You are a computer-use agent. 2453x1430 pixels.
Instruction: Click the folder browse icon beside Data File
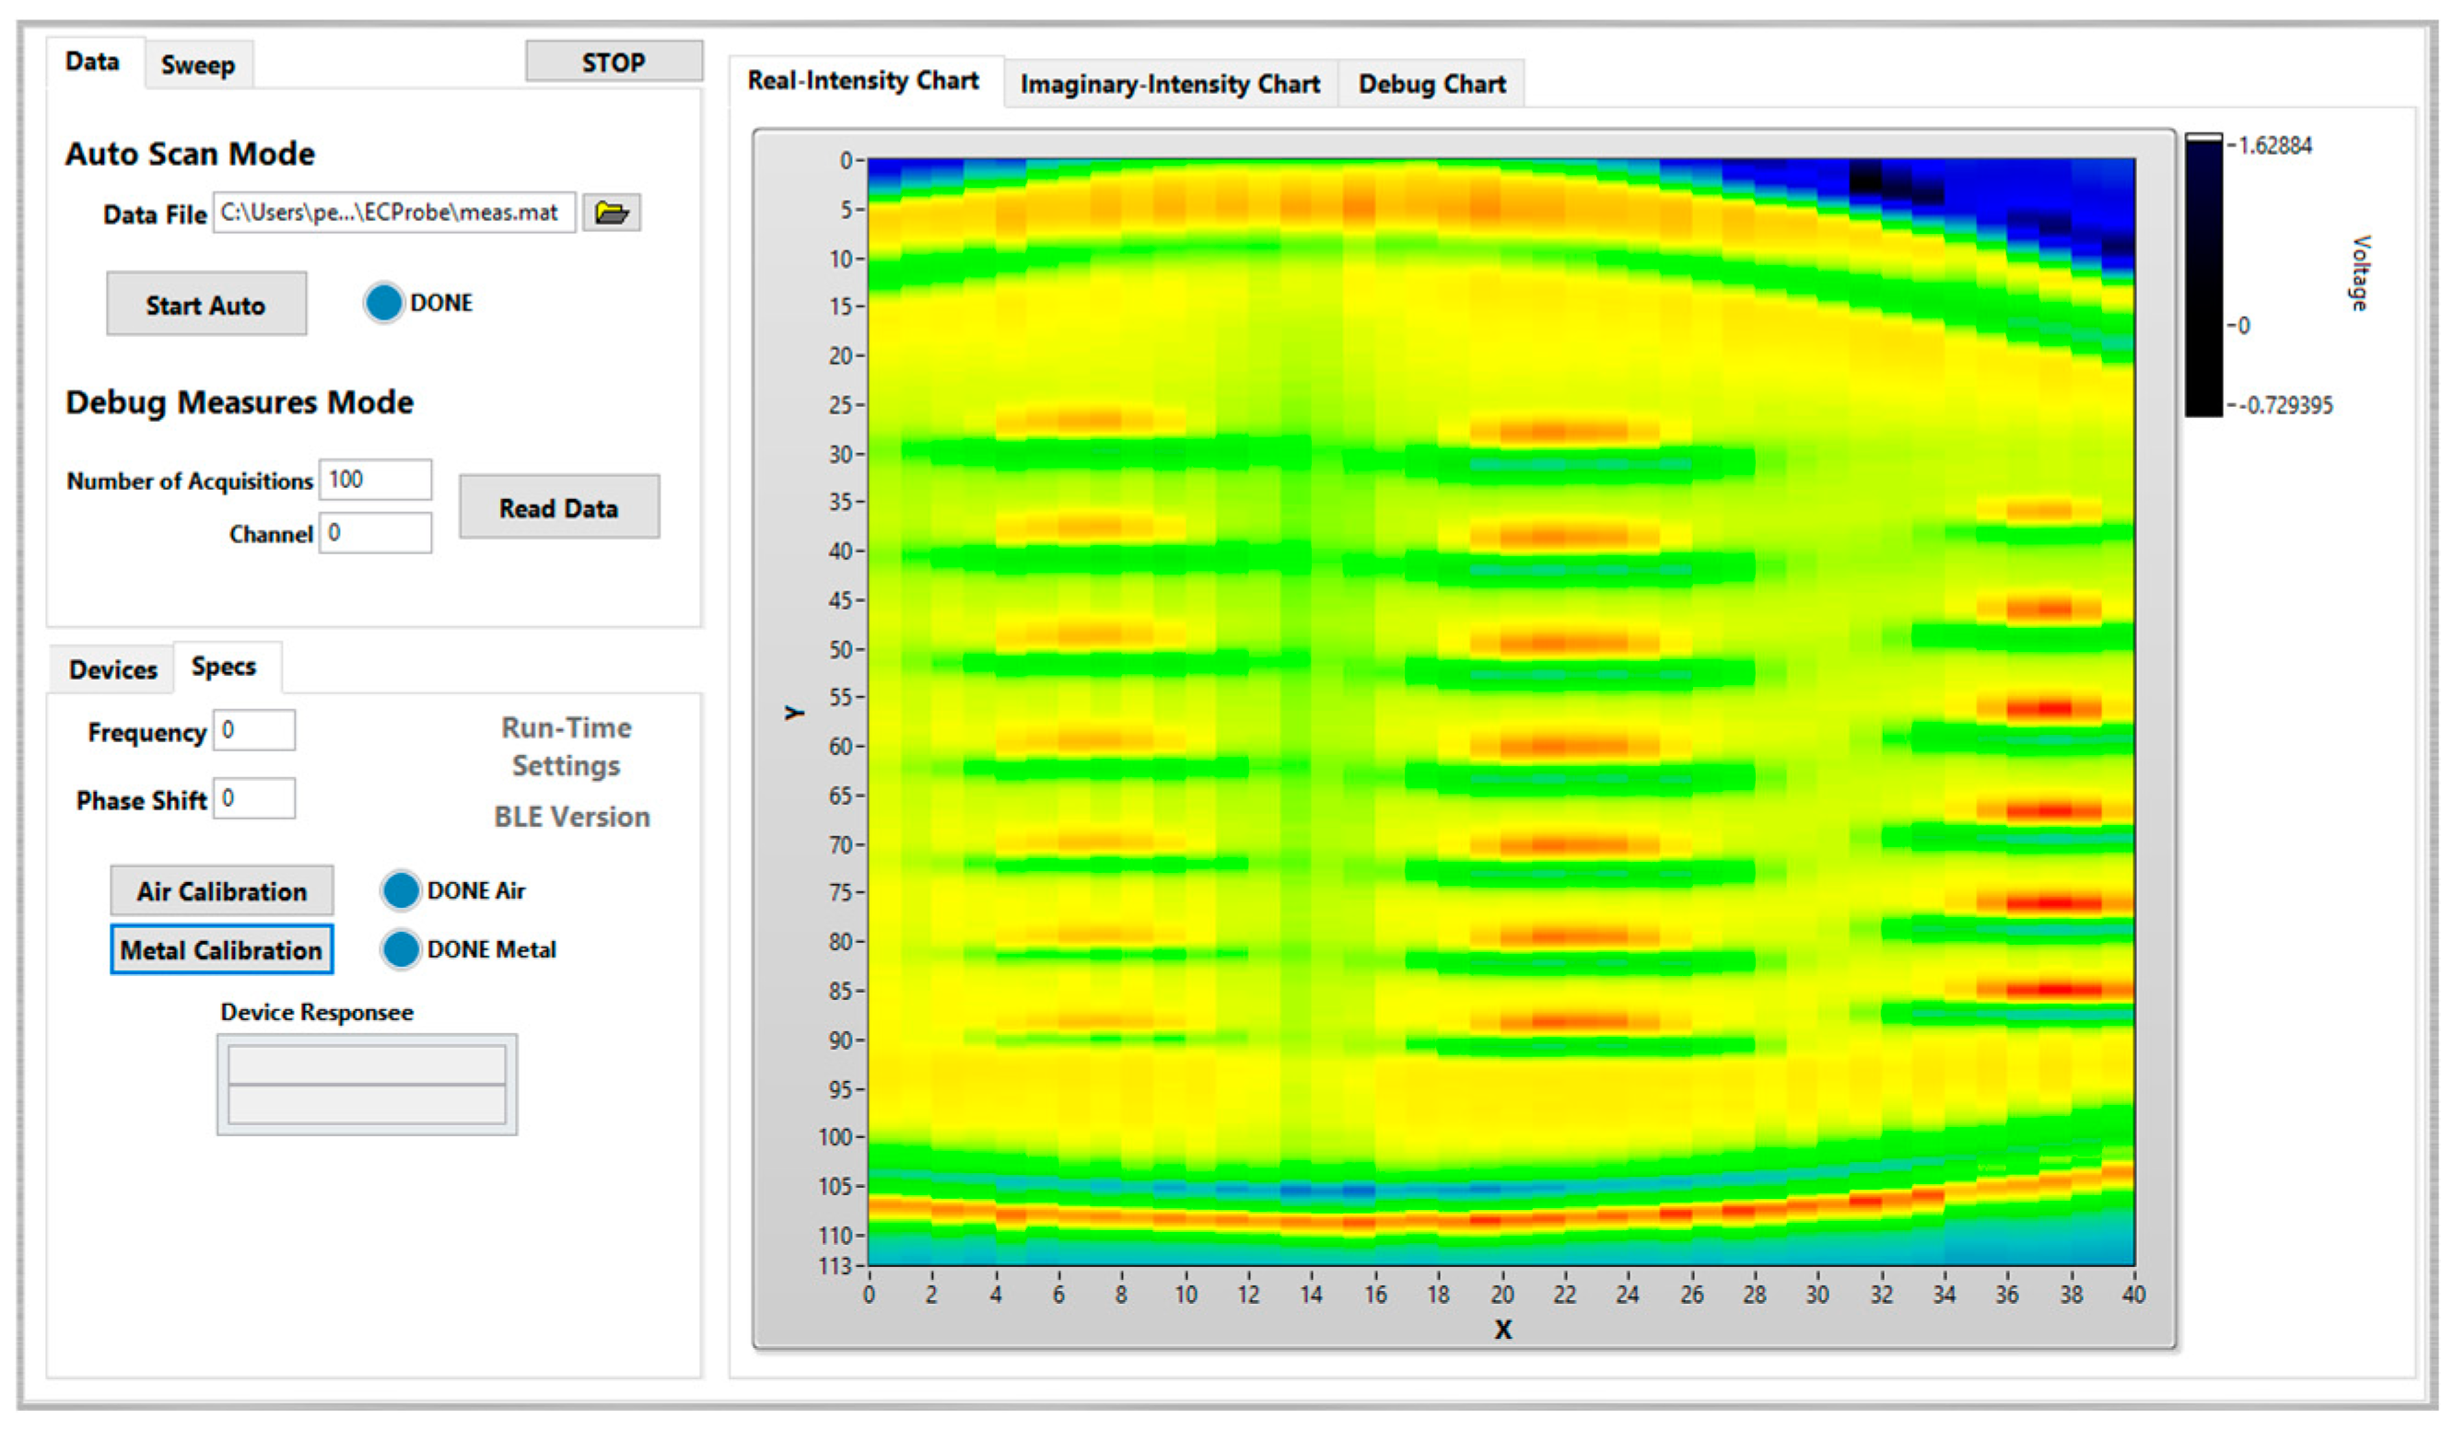point(611,212)
